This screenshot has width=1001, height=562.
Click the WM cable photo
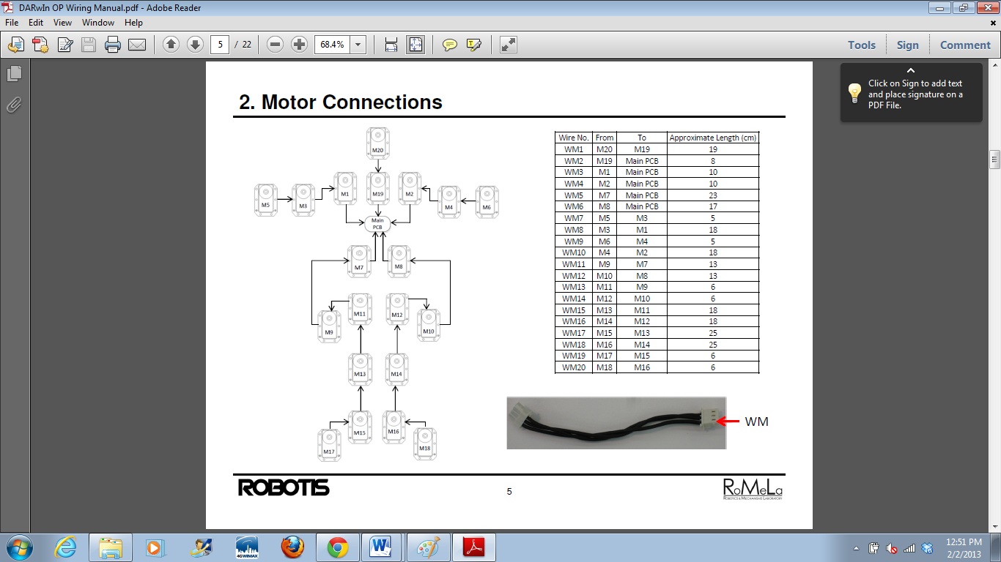[616, 423]
